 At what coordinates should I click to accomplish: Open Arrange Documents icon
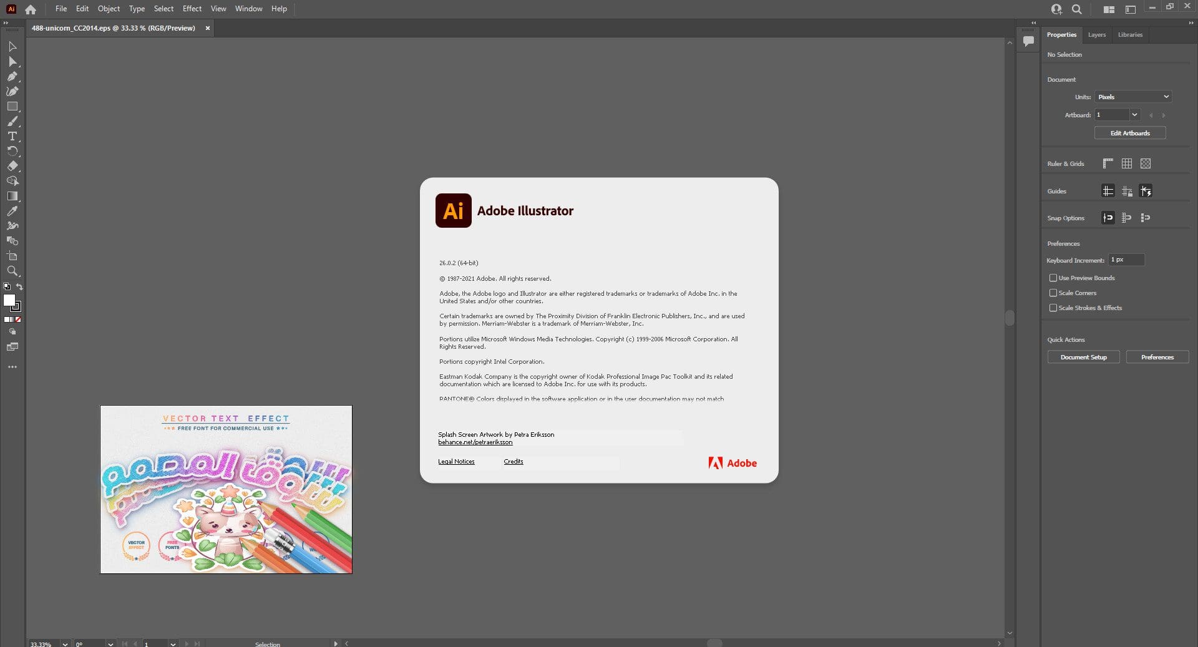coord(1109,9)
